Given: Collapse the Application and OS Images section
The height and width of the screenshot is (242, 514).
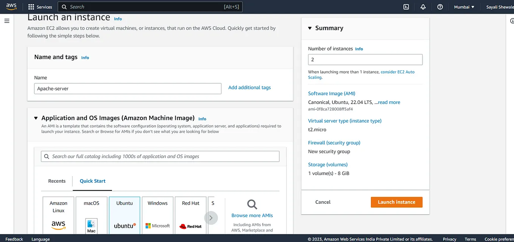Looking at the screenshot, I should pos(36,118).
